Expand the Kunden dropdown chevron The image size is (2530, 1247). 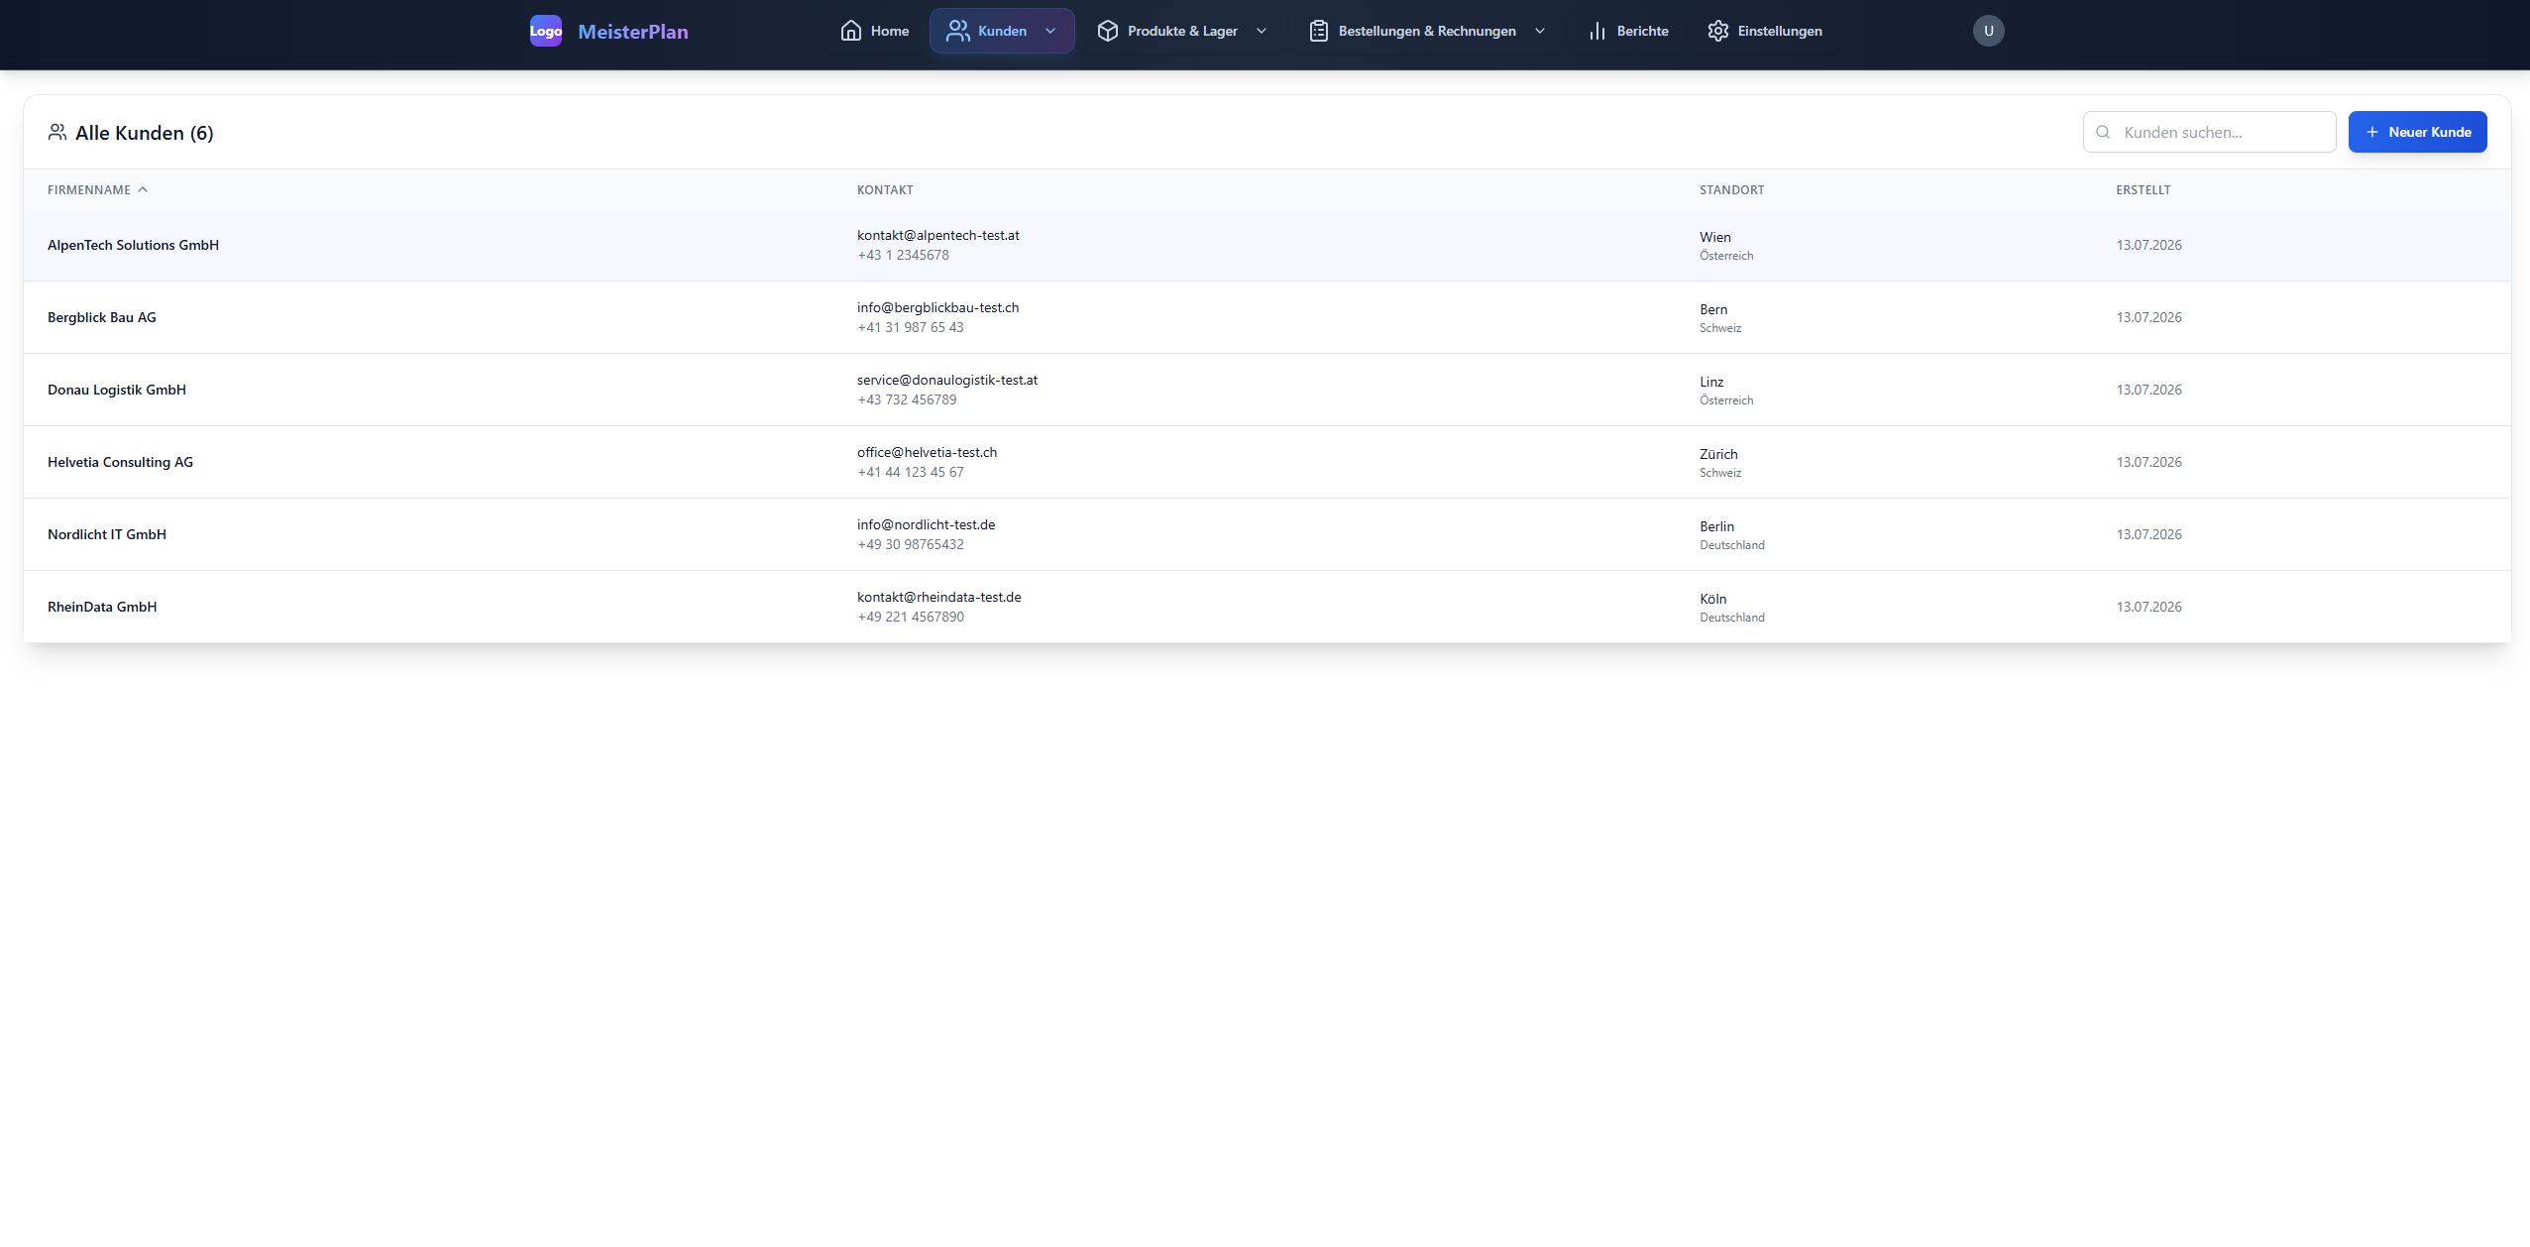1050,31
